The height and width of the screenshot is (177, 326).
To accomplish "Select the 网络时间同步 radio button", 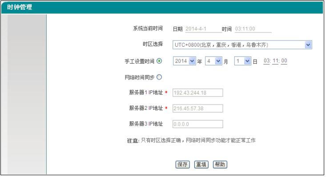I will click(x=159, y=77).
